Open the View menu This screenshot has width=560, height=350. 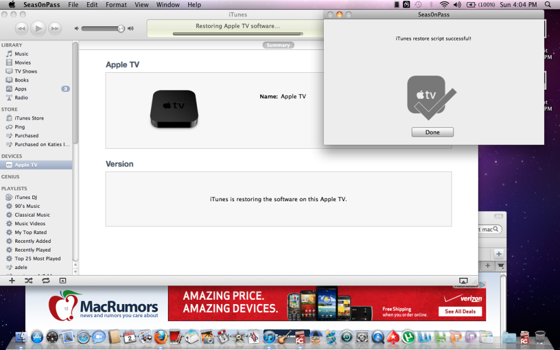pyautogui.click(x=142, y=4)
